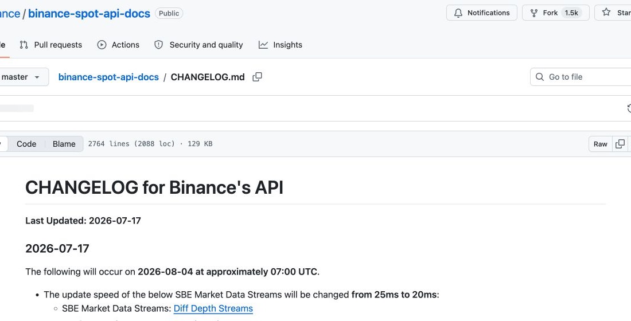Open the binance-spot-api-docs repository link
Viewport: 631px width, 321px height.
[x=89, y=13]
